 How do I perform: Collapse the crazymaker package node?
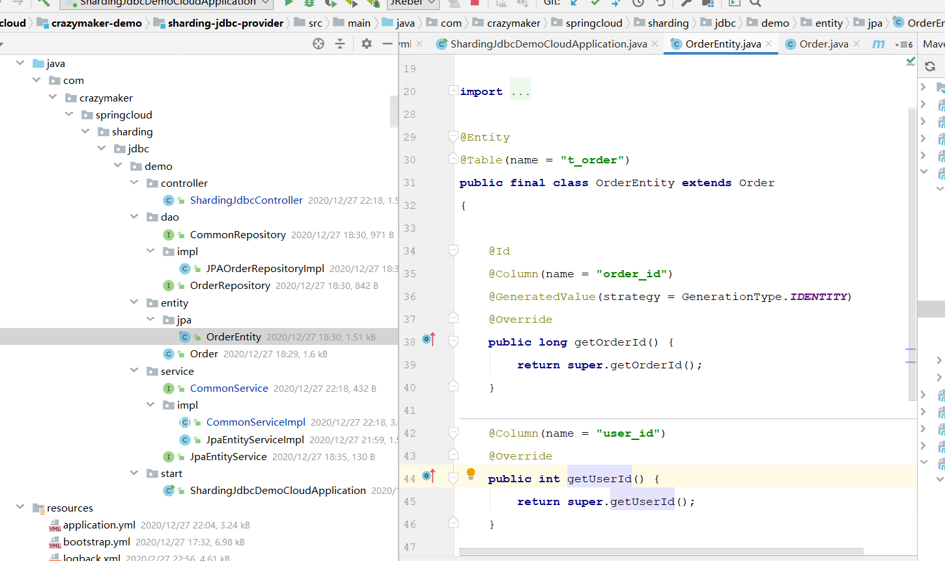click(x=53, y=97)
